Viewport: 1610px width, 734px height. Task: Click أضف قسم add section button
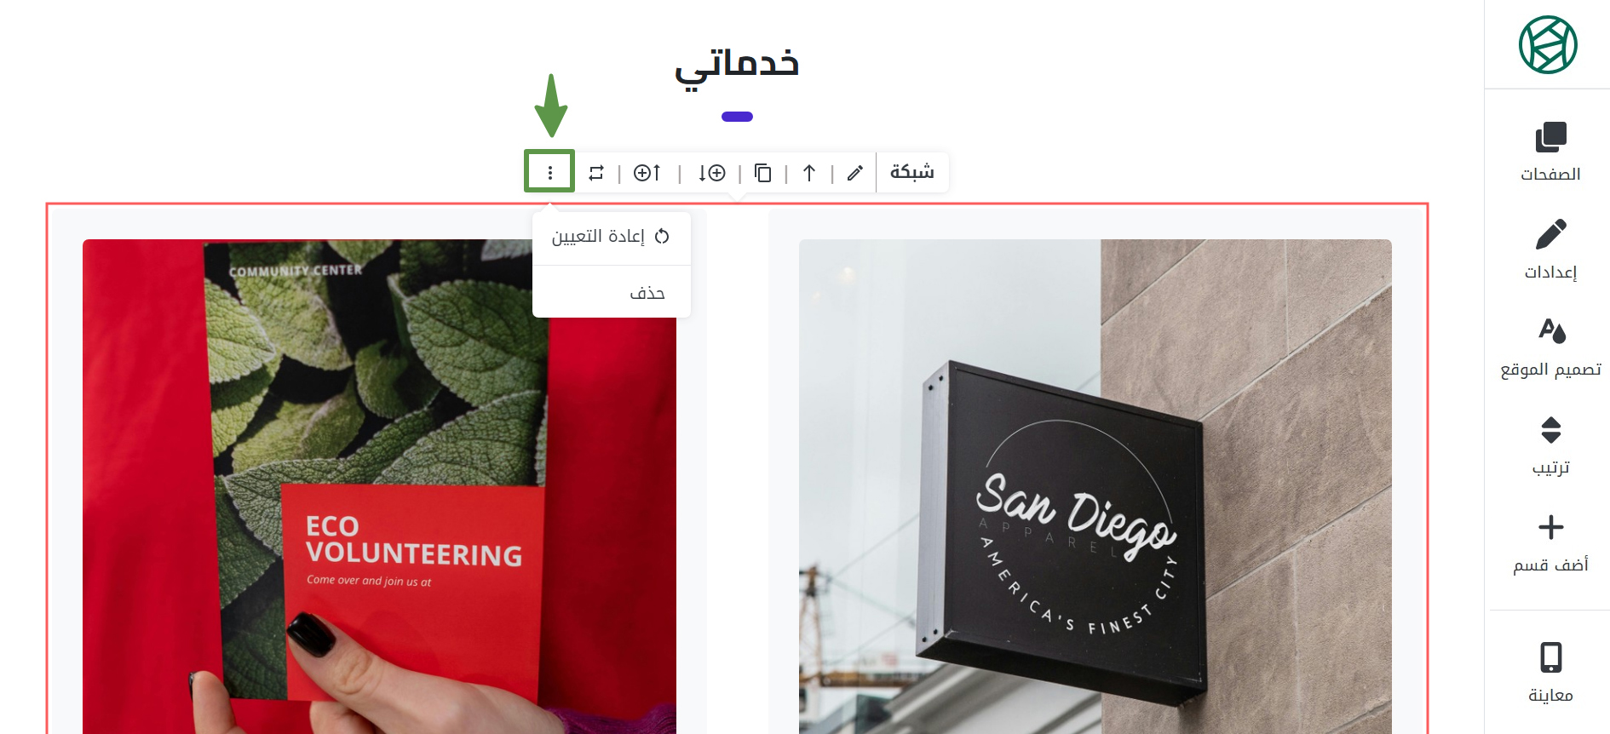[1550, 543]
